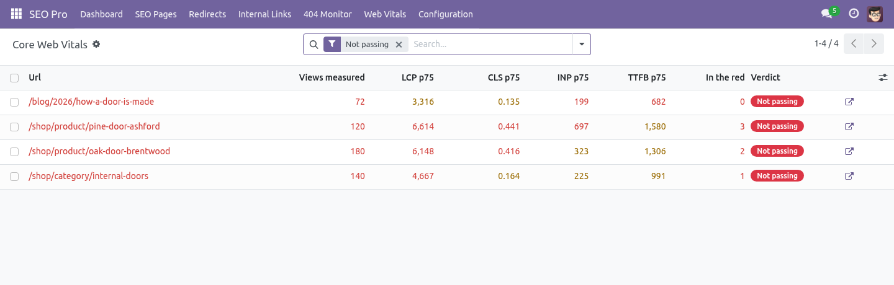Click TTFB value 991
The height and width of the screenshot is (285, 894).
[659, 176]
